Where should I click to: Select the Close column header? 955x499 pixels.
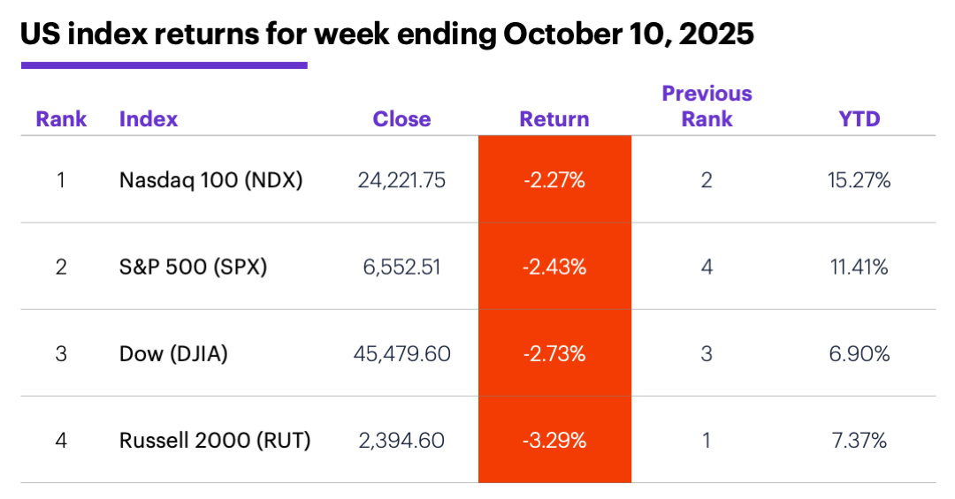point(401,119)
